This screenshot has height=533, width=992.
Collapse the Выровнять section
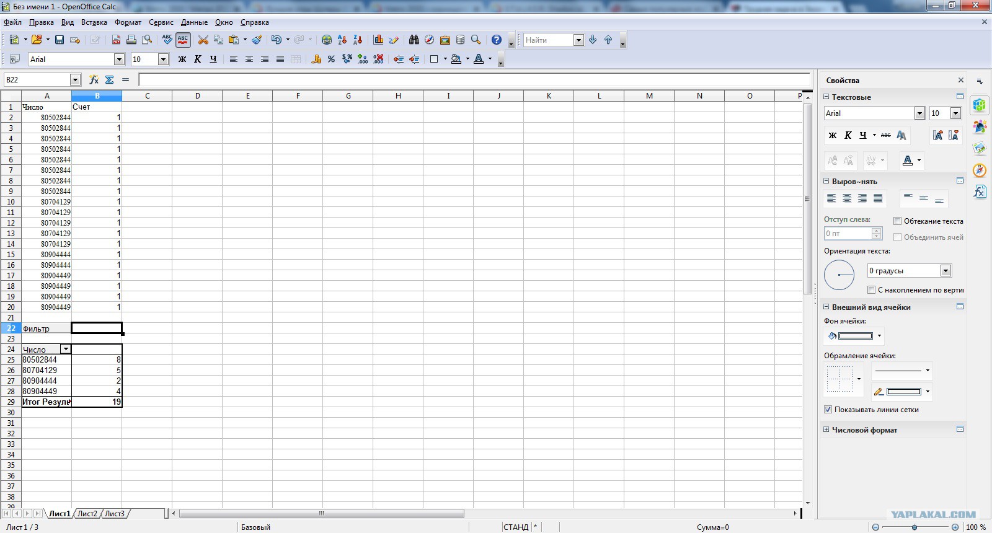click(x=826, y=182)
